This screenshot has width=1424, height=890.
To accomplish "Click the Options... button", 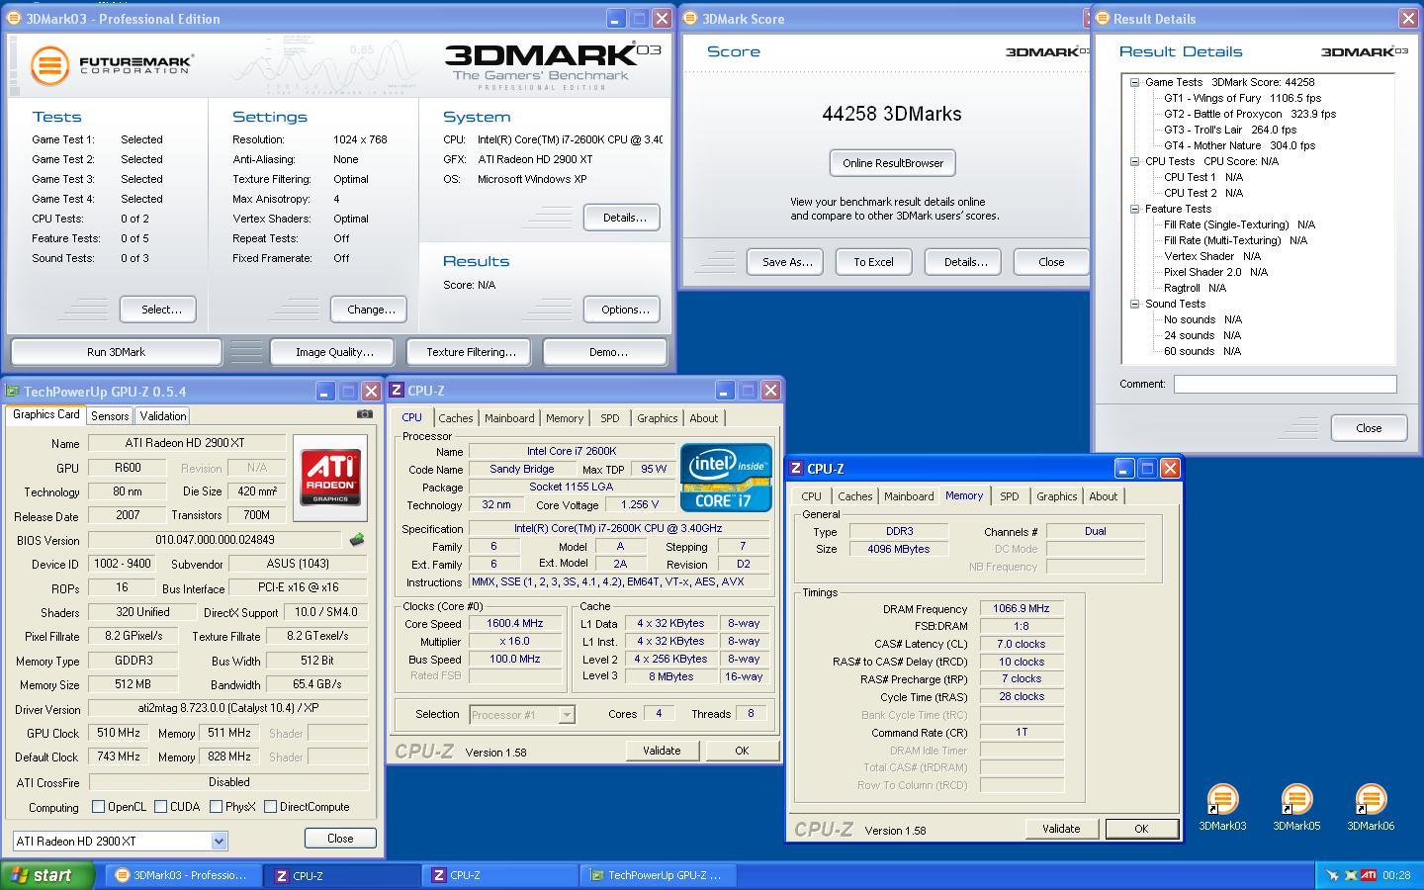I will pos(624,310).
